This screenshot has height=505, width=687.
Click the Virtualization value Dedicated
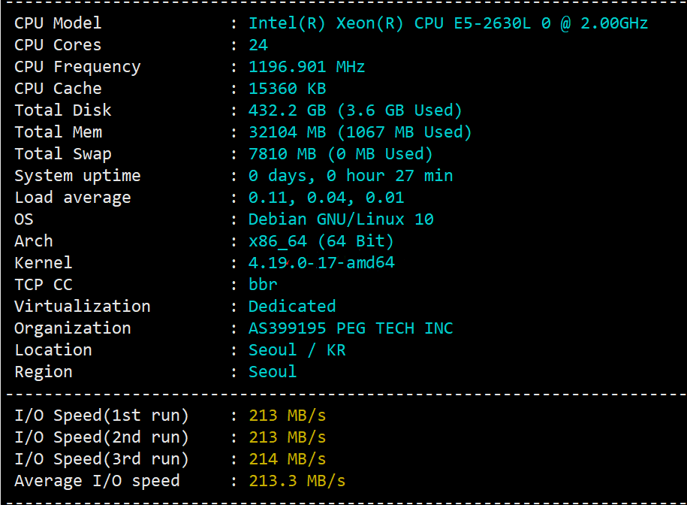pyautogui.click(x=292, y=307)
